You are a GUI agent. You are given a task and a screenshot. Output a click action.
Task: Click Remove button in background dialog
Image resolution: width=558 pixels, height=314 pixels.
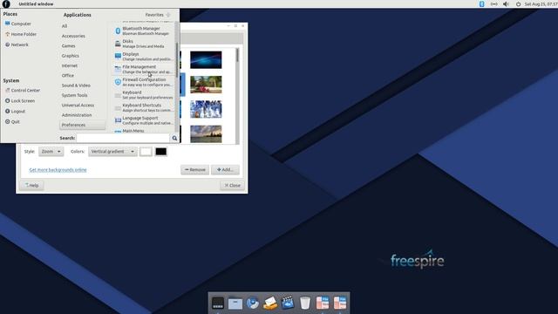pos(195,170)
